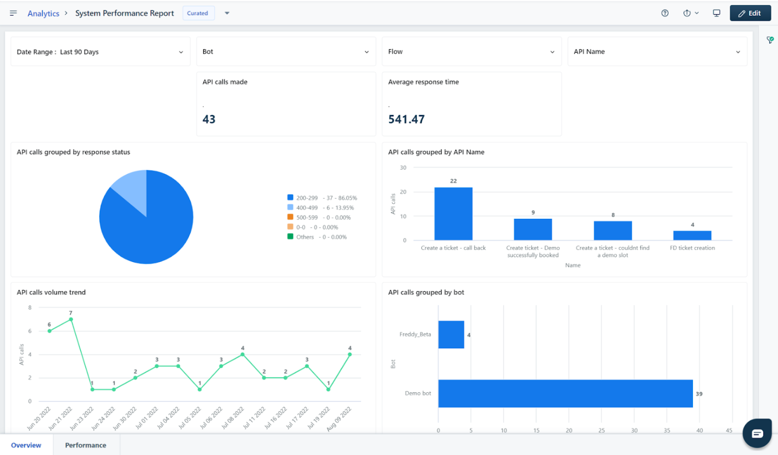Click the Jun 20 2022 data point

tap(49, 331)
